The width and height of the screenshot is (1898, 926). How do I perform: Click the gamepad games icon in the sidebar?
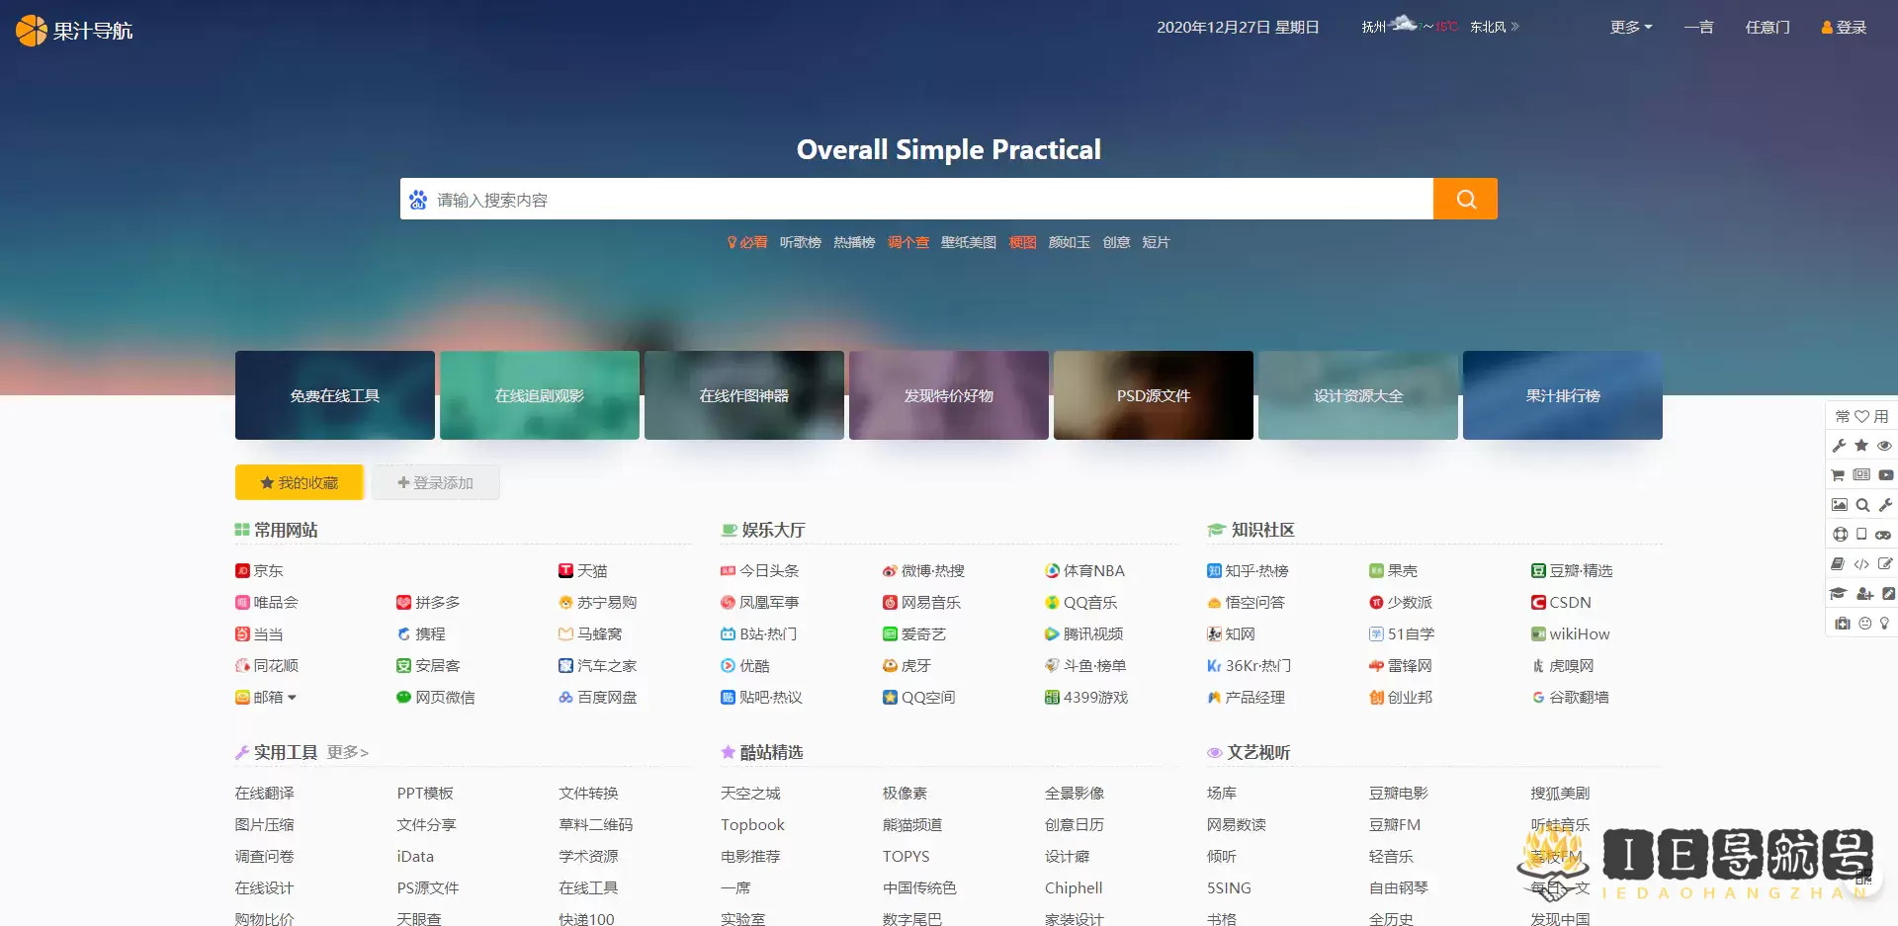tap(1884, 535)
